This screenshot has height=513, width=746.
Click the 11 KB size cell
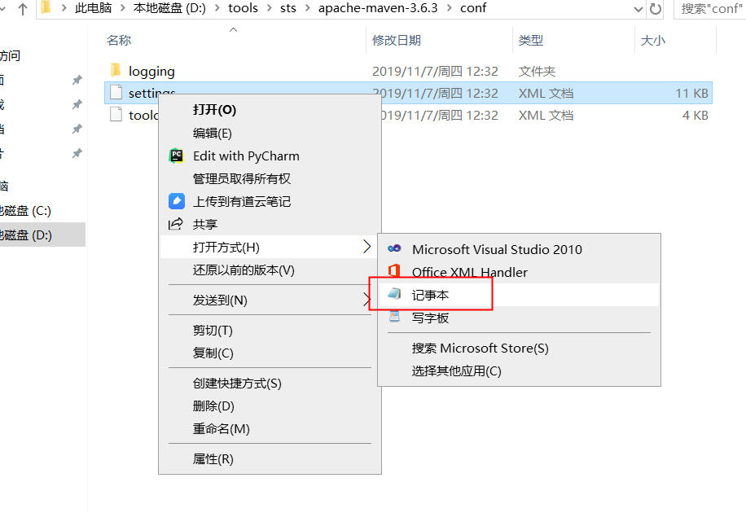pos(691,94)
